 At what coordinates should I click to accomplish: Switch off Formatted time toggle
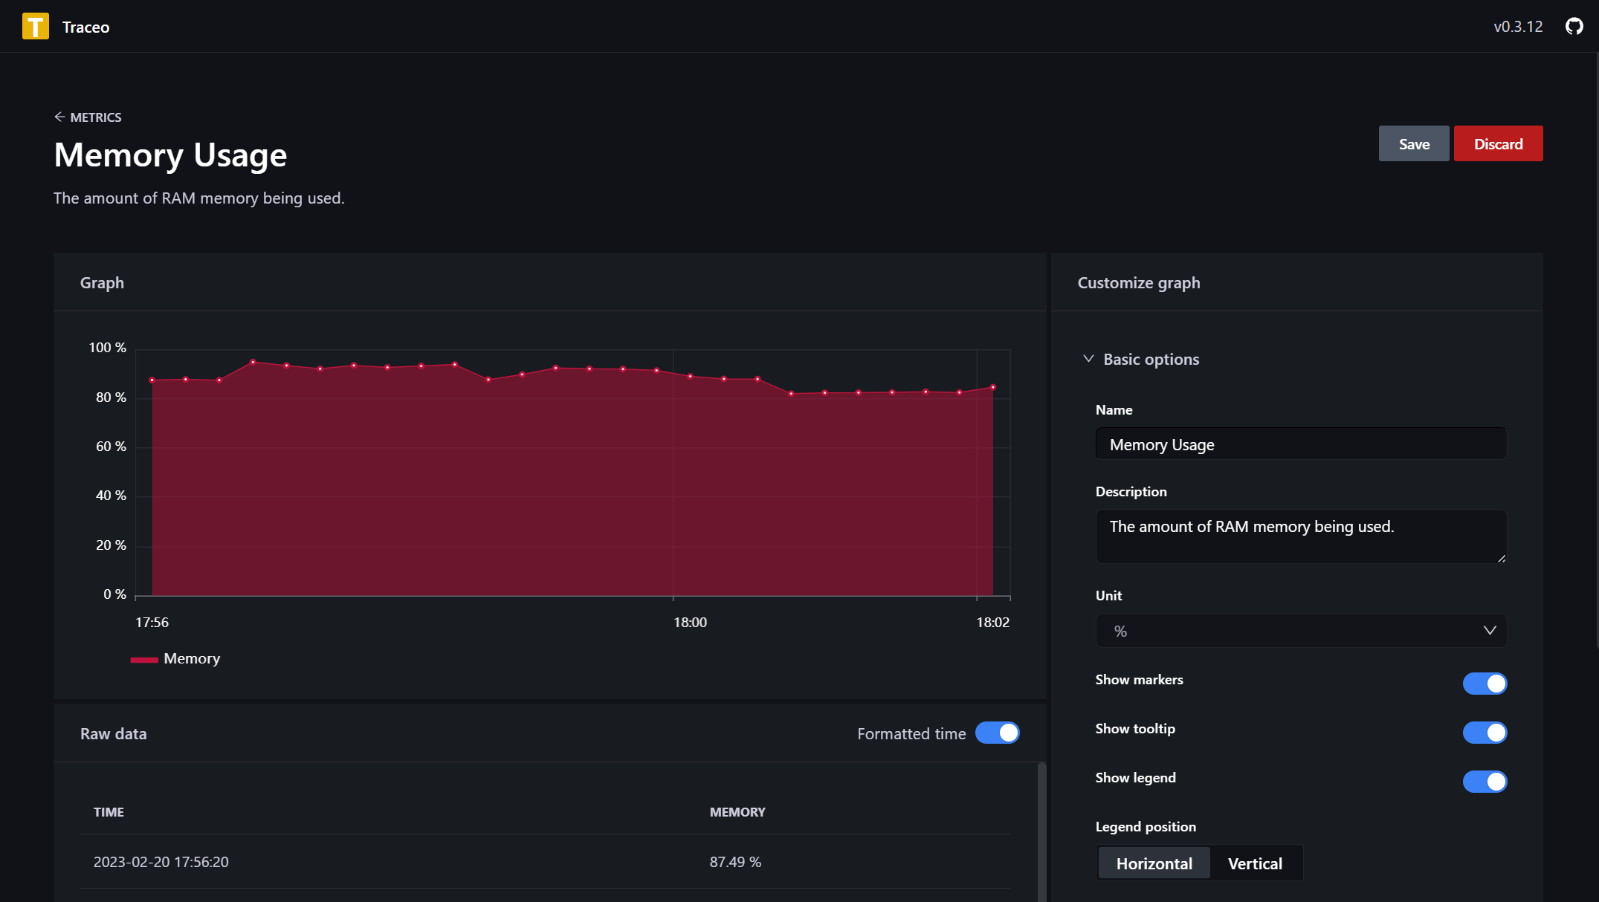(997, 733)
